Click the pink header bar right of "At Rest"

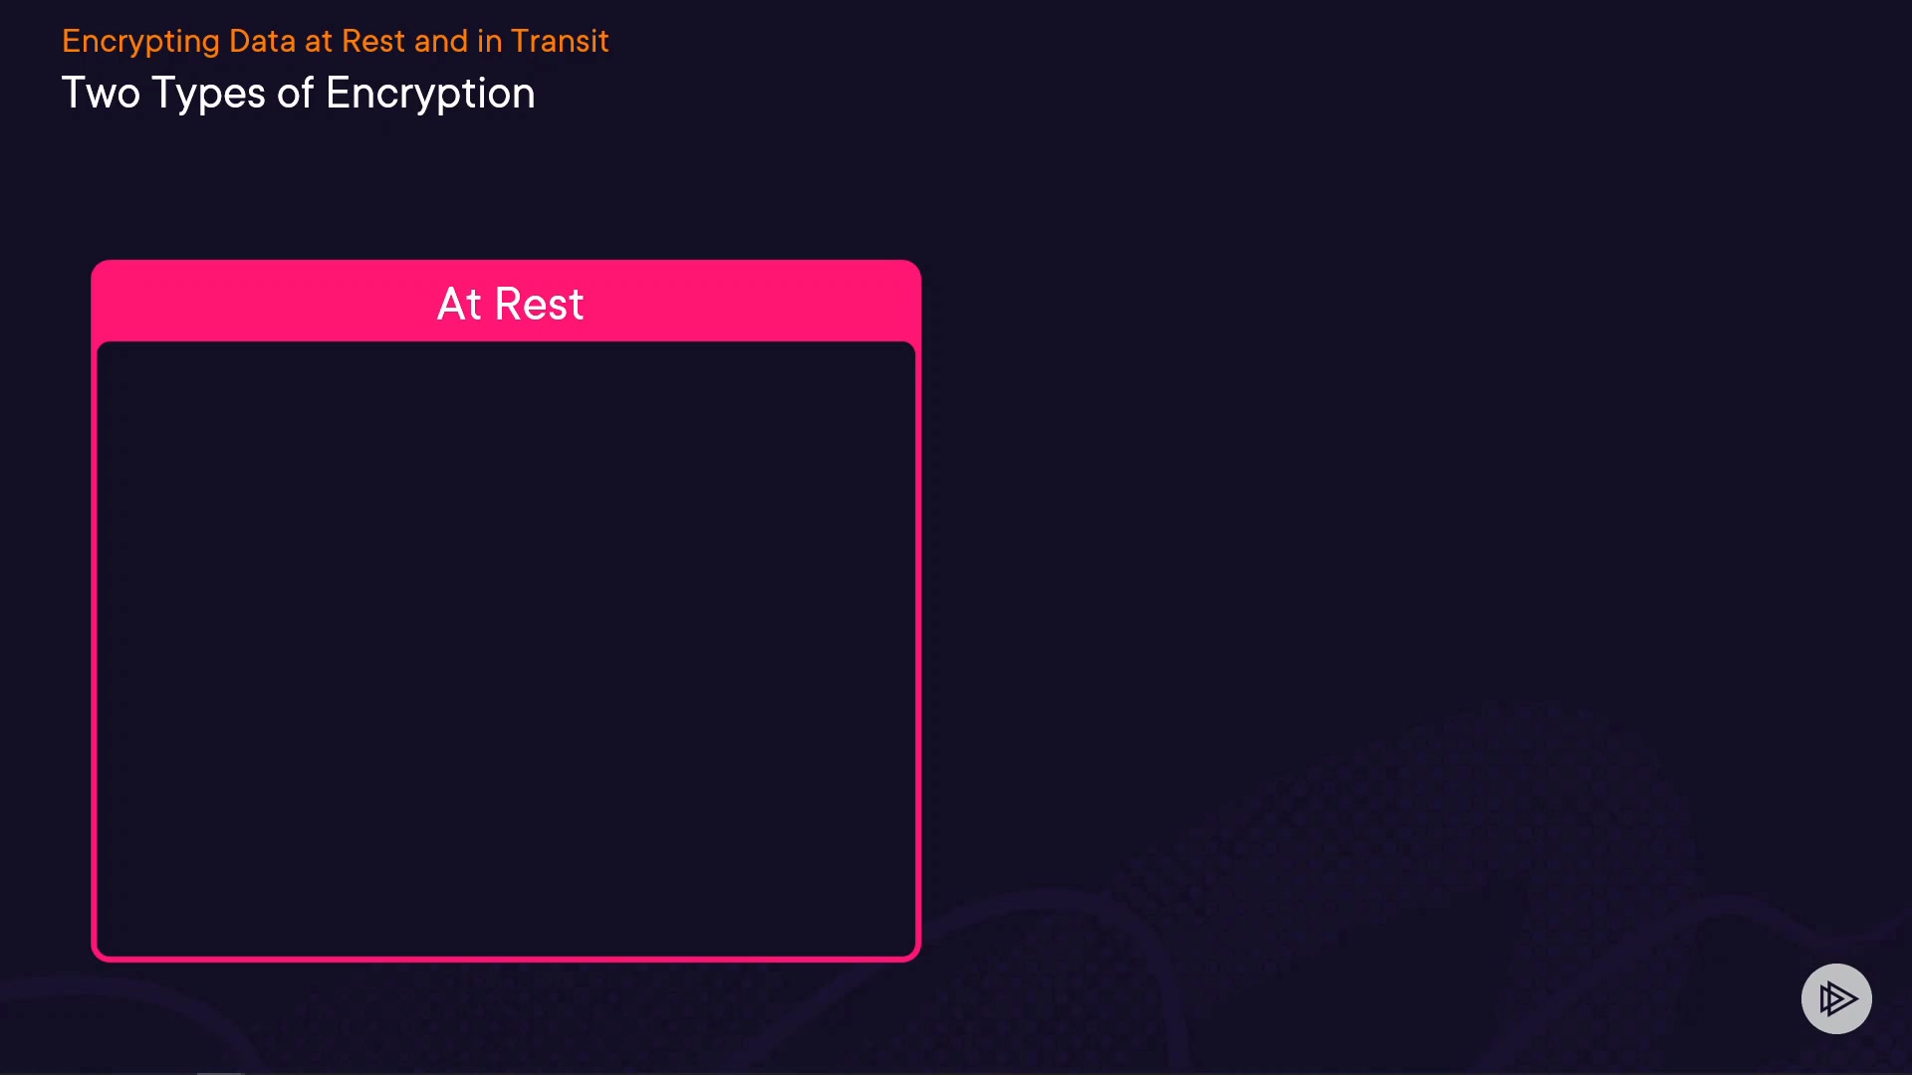(x=757, y=302)
